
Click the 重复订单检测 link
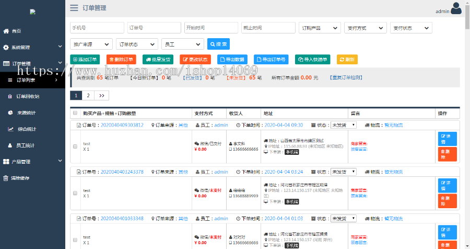click(346, 77)
